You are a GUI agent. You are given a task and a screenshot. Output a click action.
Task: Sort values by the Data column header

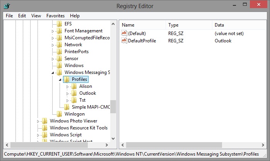pyautogui.click(x=239, y=25)
